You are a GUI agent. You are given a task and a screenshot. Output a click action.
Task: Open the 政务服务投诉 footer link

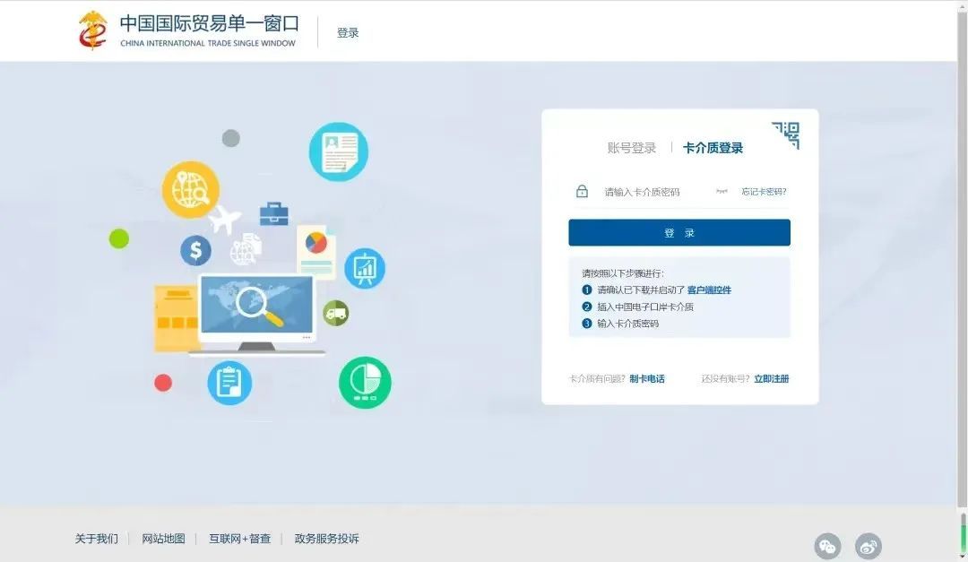pos(326,539)
